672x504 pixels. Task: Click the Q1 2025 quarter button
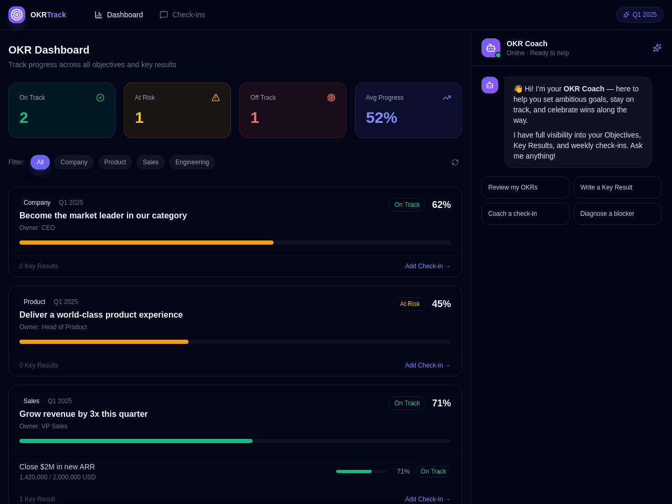[640, 15]
